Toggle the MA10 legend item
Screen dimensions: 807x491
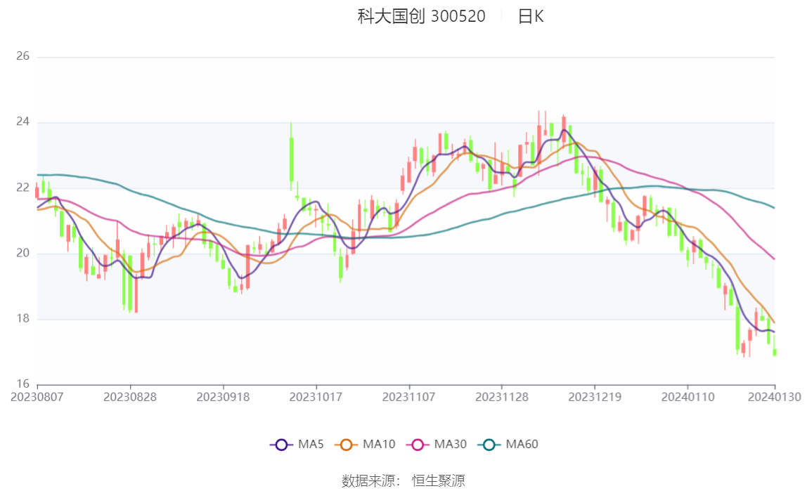click(x=365, y=444)
